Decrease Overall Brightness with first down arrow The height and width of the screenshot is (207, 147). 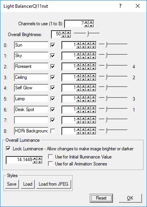pyautogui.click(x=63, y=36)
